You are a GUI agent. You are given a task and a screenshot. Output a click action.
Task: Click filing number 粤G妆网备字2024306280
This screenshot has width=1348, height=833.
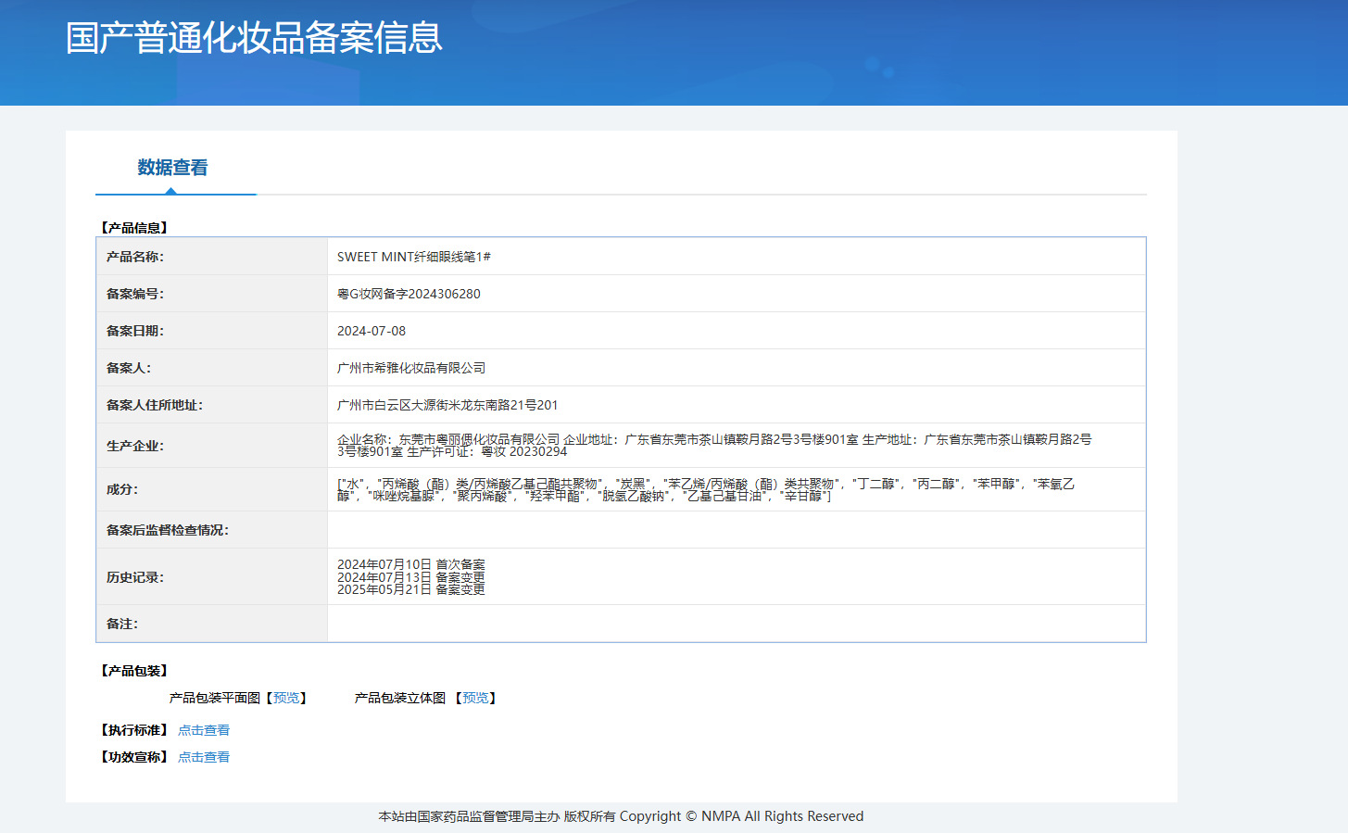409,294
